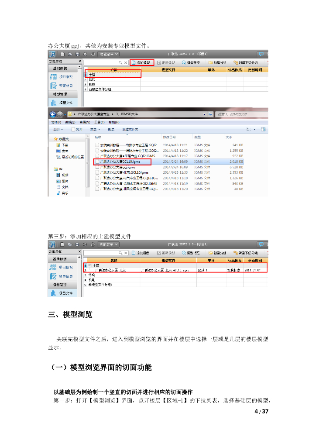Click the open-folder icon in upper BIM5D title bar
Viewport: 316px width, 447px height.
tap(70, 54)
